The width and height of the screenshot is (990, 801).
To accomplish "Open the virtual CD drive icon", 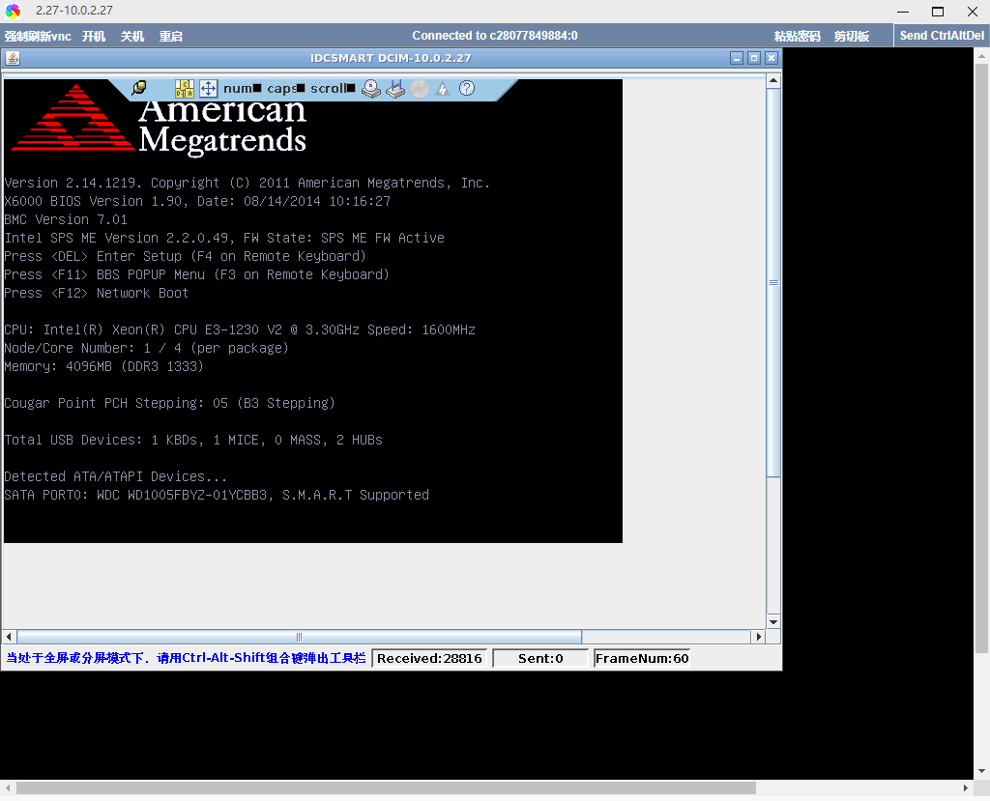I will [x=371, y=89].
